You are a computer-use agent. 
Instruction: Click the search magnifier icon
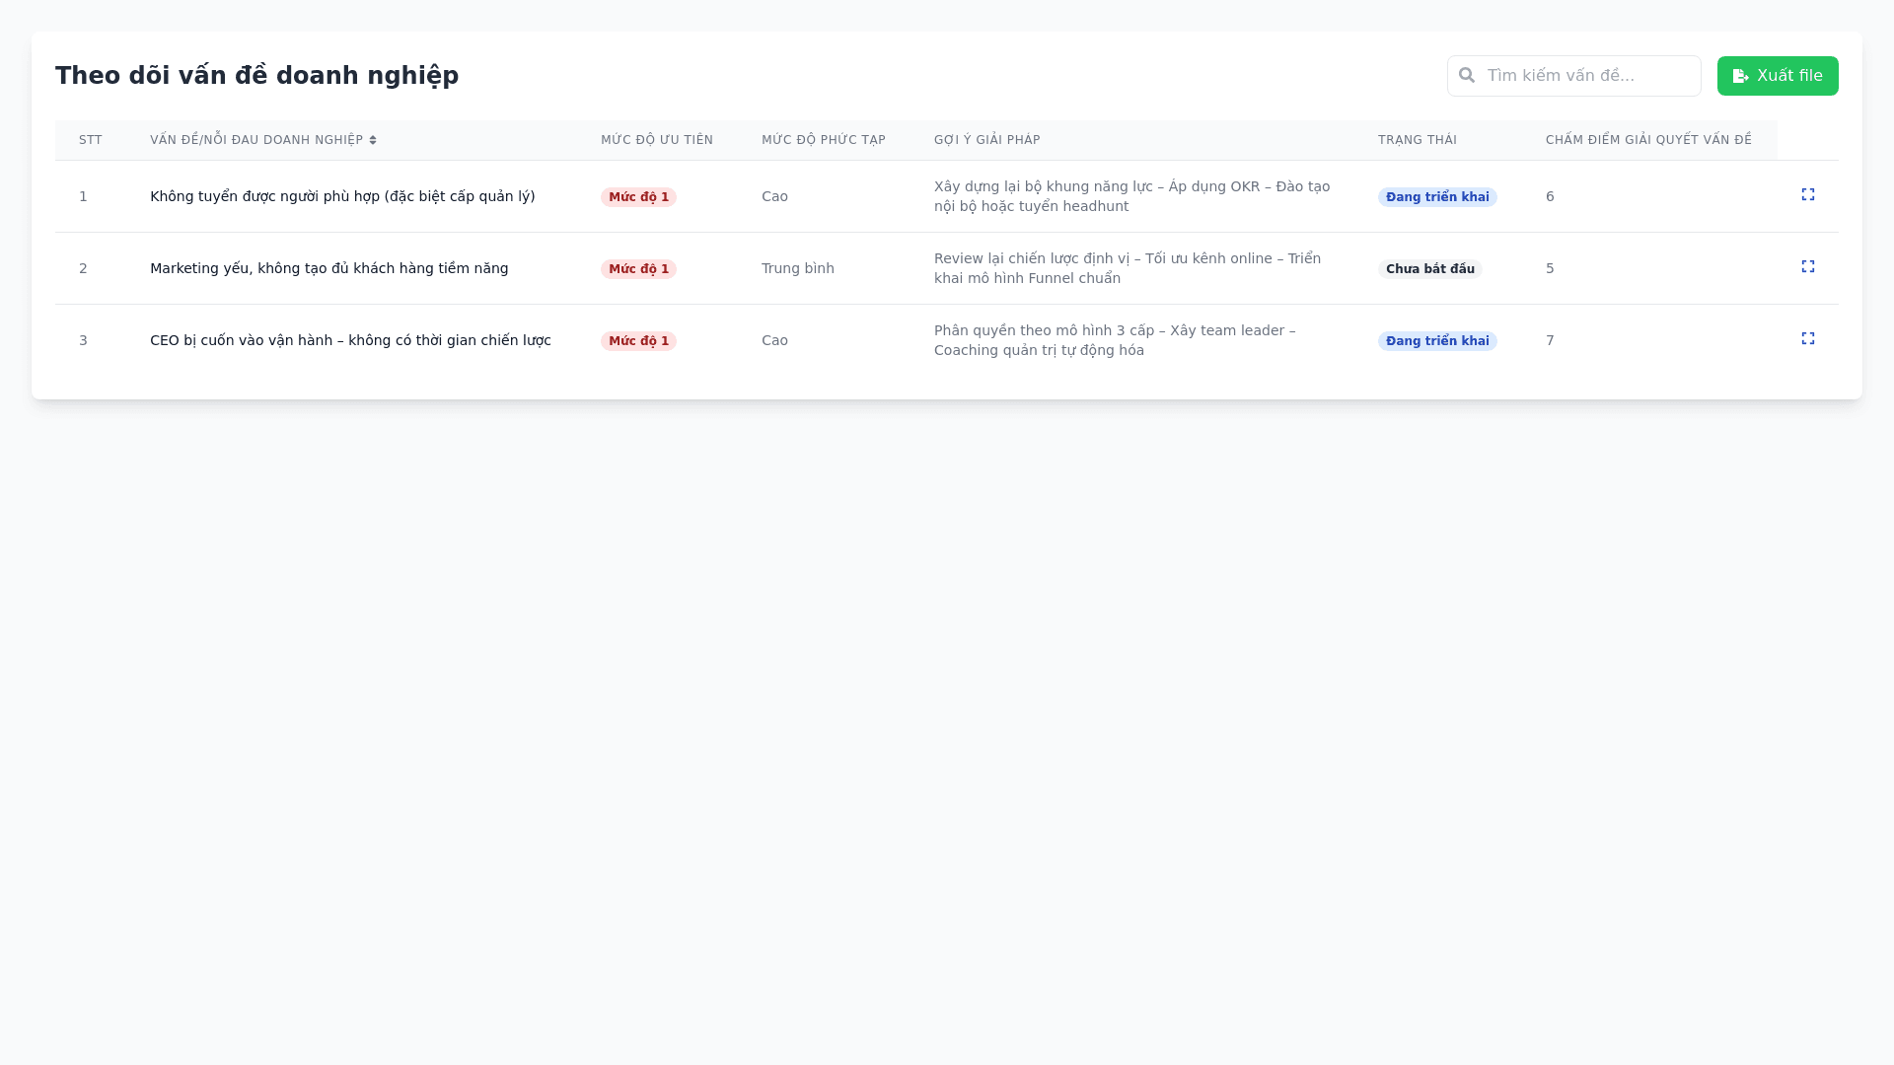(1467, 76)
